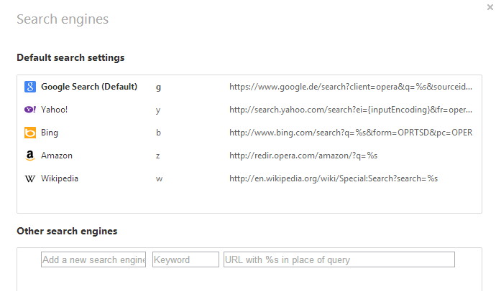Focus the Keyword input field
496x291 pixels.
coord(185,259)
